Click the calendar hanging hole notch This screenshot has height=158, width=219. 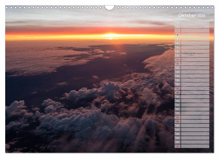point(109,7)
